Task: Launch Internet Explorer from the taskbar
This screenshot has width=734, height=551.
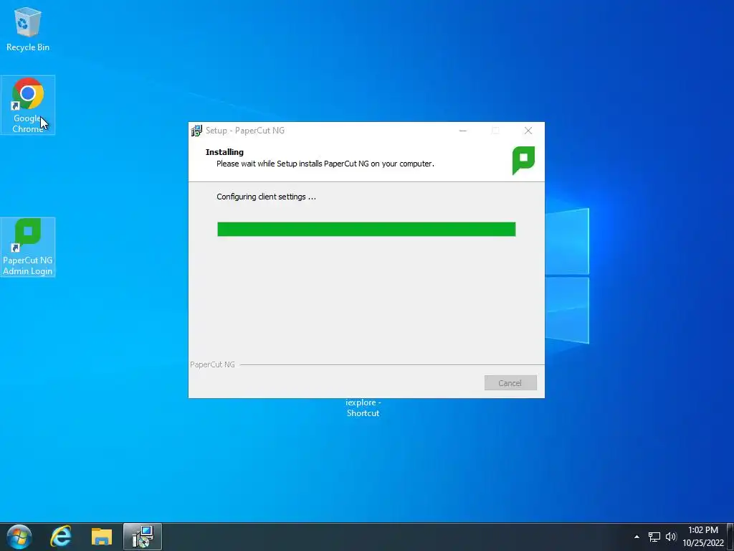Action: (61, 537)
